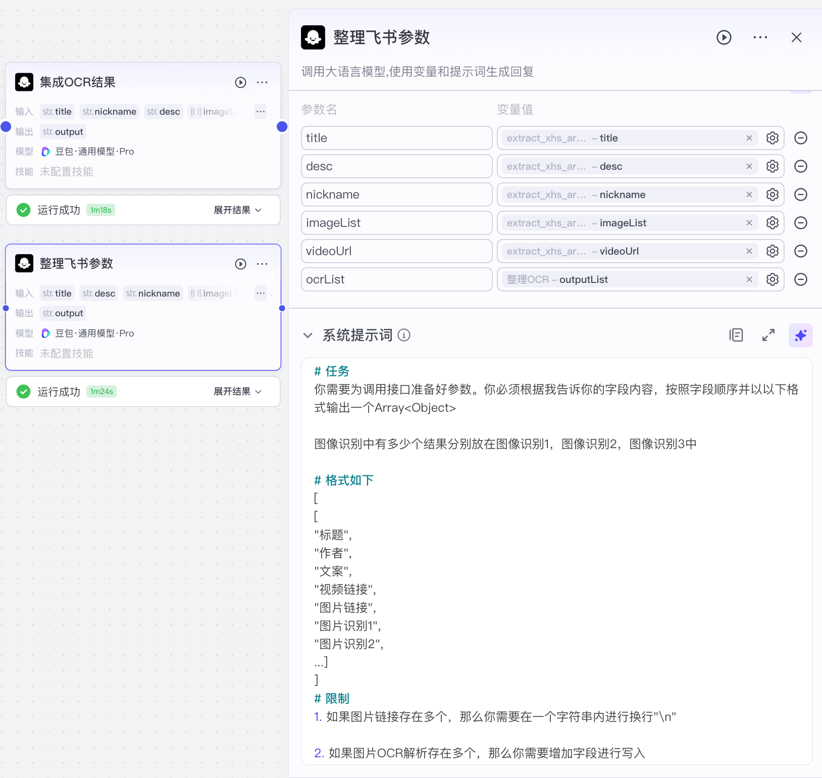Clear the imageList variable value with its x icon
The height and width of the screenshot is (778, 822).
point(749,223)
